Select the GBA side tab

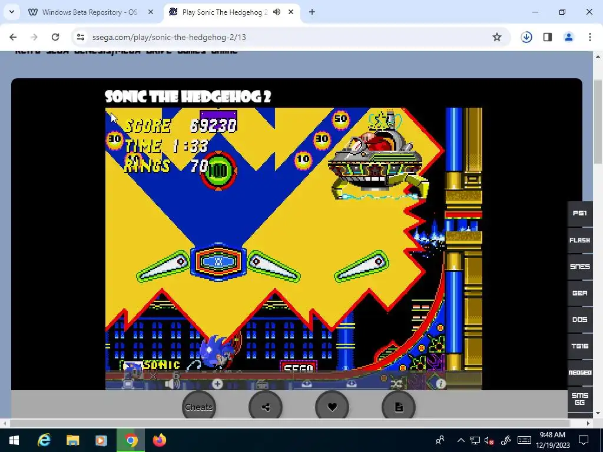click(x=579, y=293)
